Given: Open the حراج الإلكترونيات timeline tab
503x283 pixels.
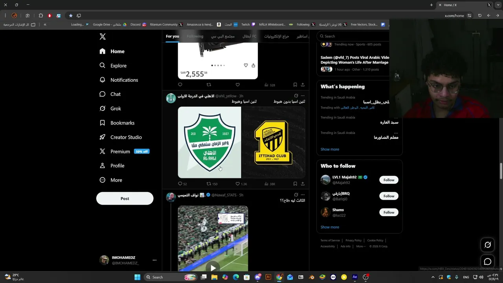Looking at the screenshot, I should [x=276, y=36].
